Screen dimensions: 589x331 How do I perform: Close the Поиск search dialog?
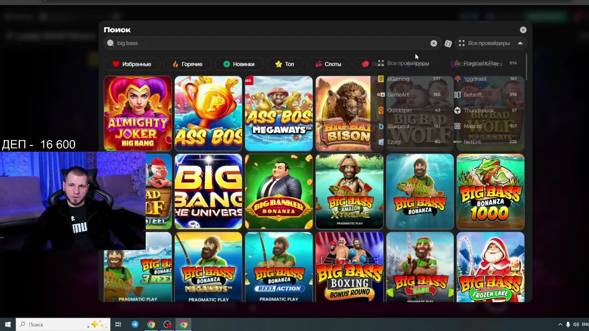pyautogui.click(x=523, y=29)
